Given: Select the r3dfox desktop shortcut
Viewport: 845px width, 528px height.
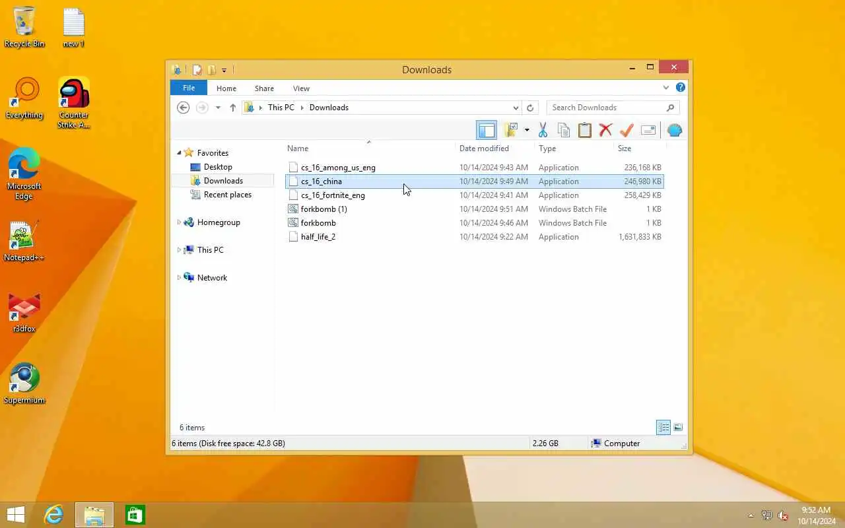Looking at the screenshot, I should point(24,312).
